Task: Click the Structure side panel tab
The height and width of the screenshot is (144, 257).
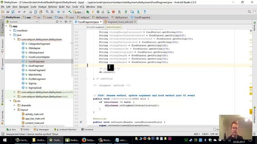Action: [x=2, y=46]
